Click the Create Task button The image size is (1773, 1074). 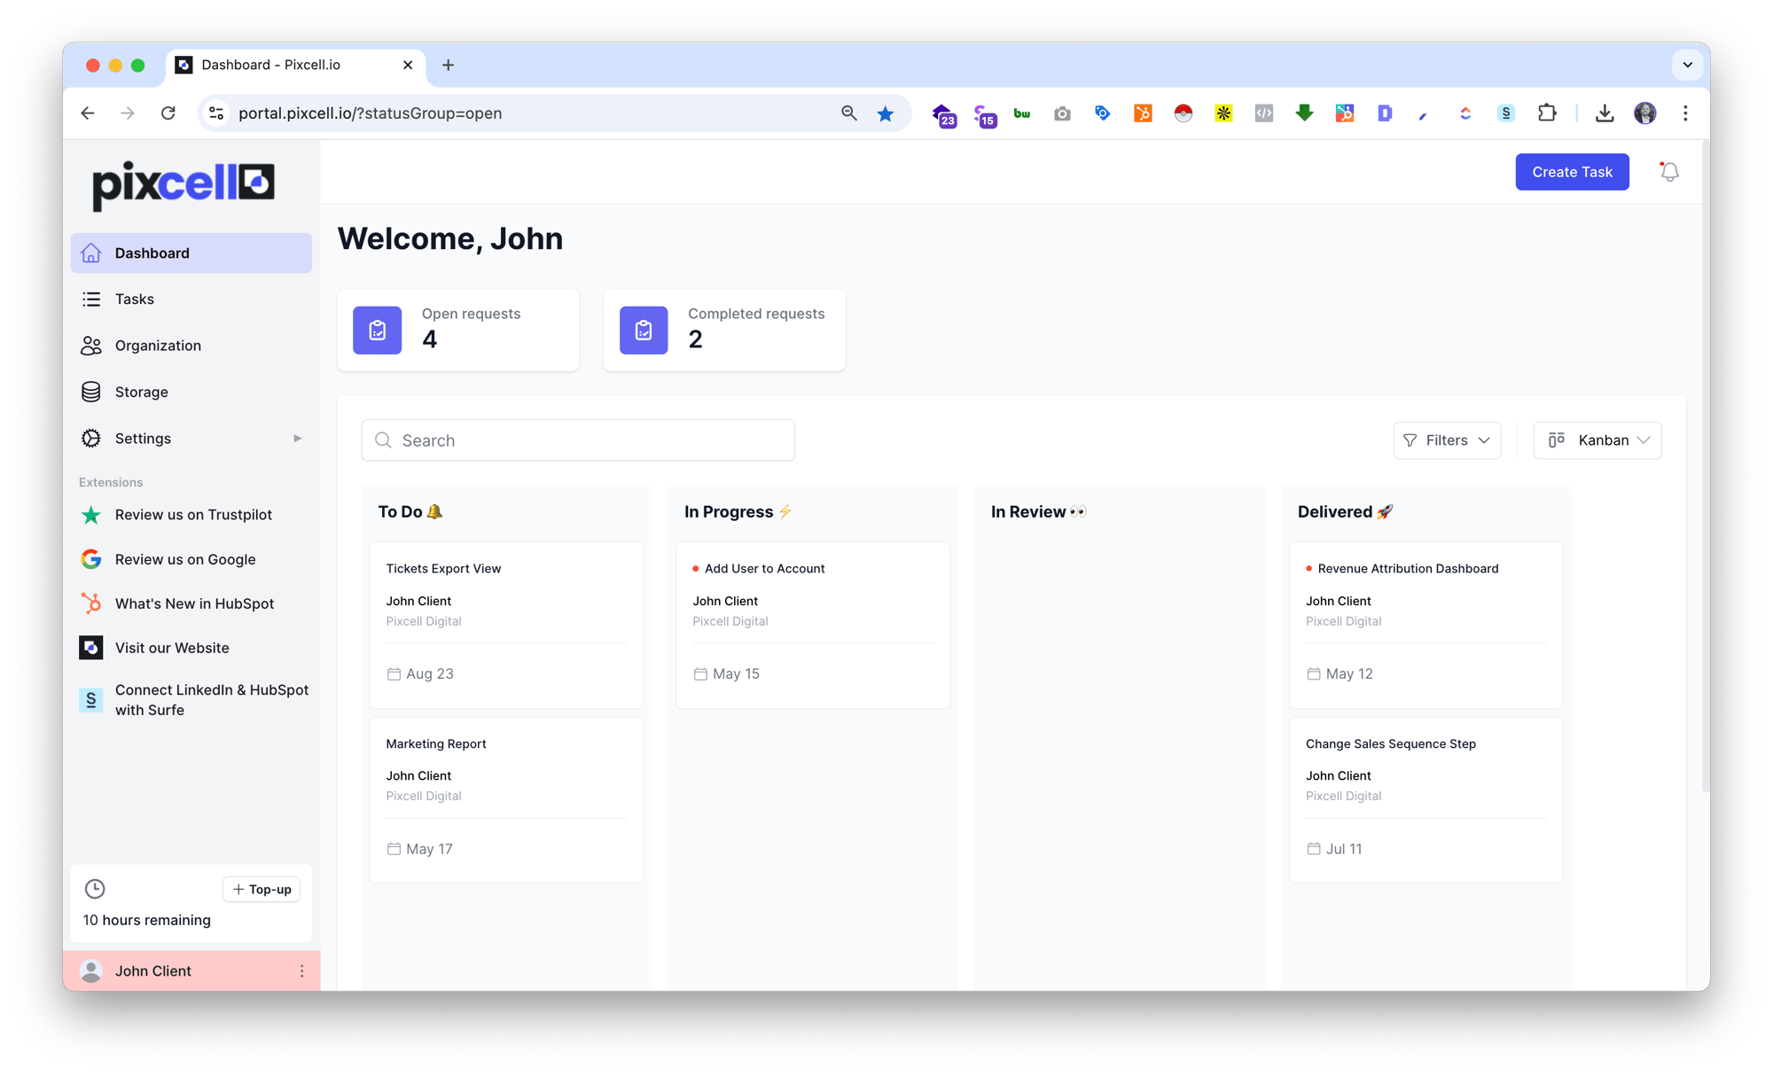pyautogui.click(x=1572, y=172)
